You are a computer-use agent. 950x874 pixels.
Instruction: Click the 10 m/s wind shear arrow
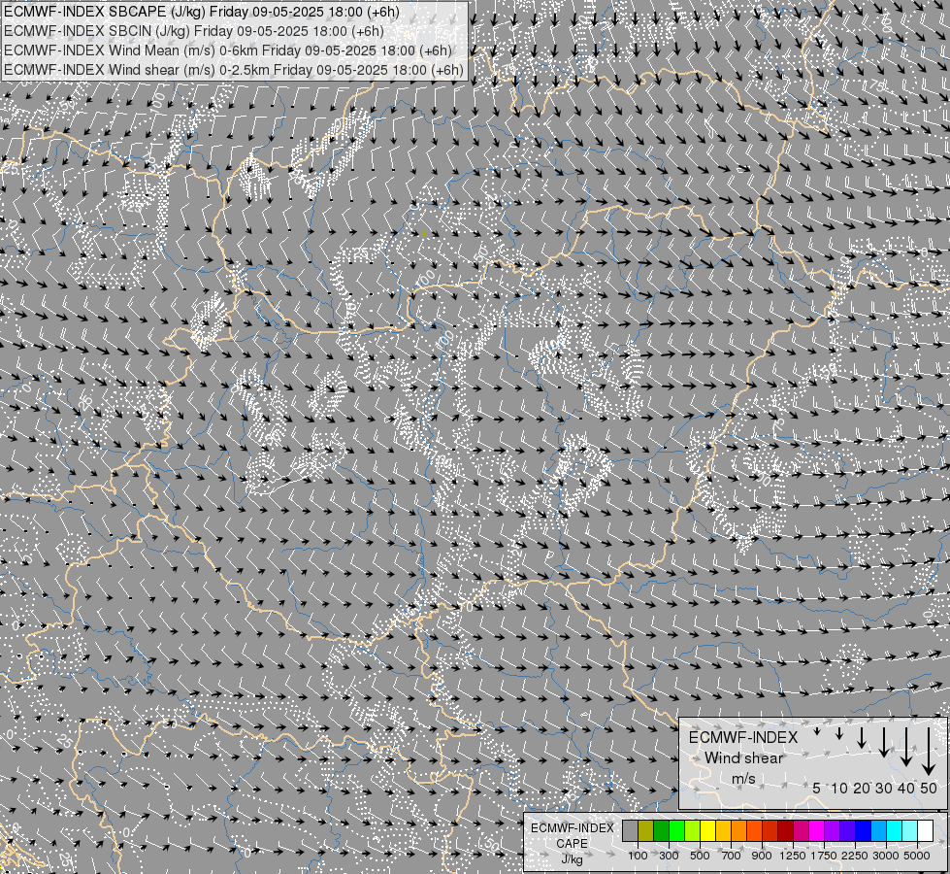pos(839,734)
